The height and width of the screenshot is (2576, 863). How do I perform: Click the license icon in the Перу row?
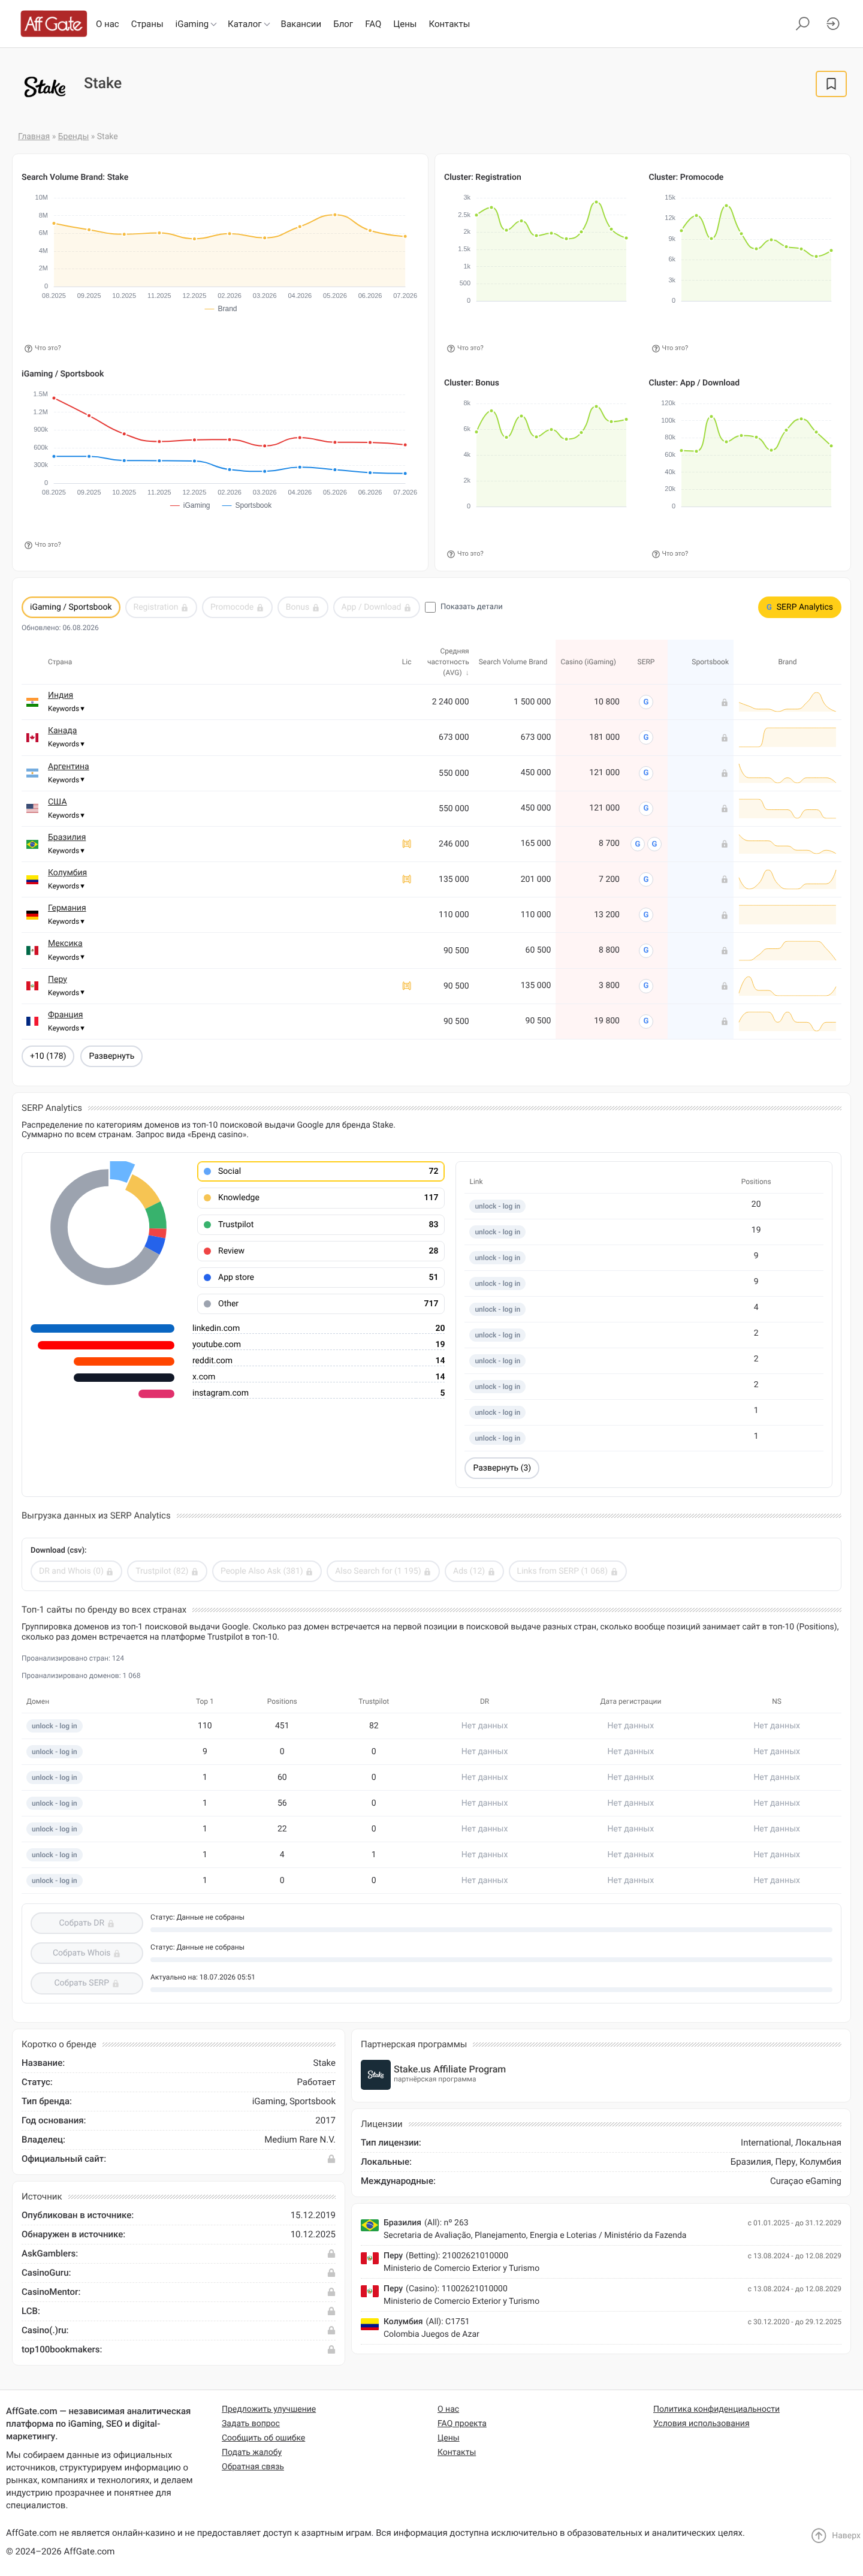[407, 986]
